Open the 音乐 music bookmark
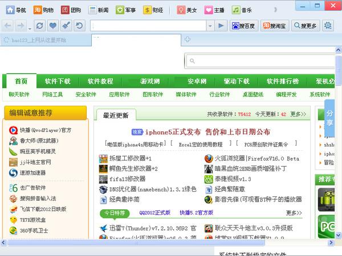Viewport: 342px width, 256px height. (242, 10)
